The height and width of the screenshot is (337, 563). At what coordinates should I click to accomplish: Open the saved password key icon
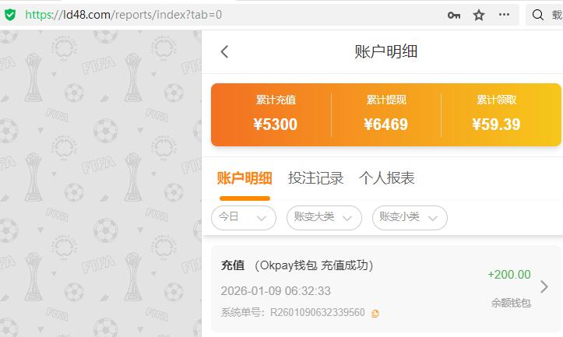[454, 15]
